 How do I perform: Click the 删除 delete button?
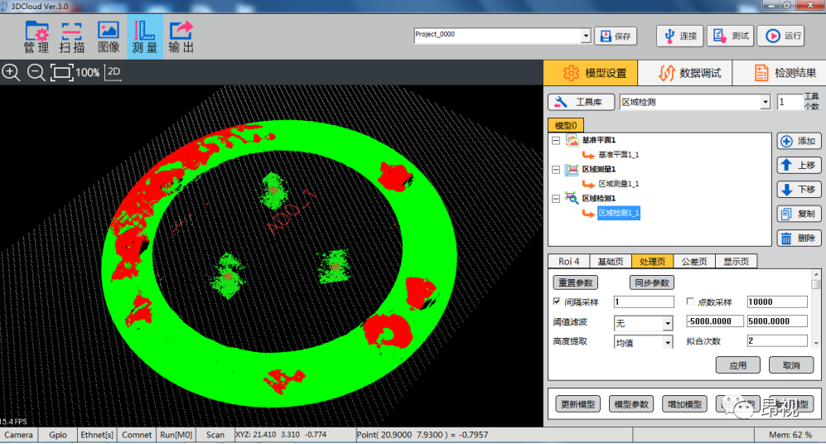[x=799, y=238]
